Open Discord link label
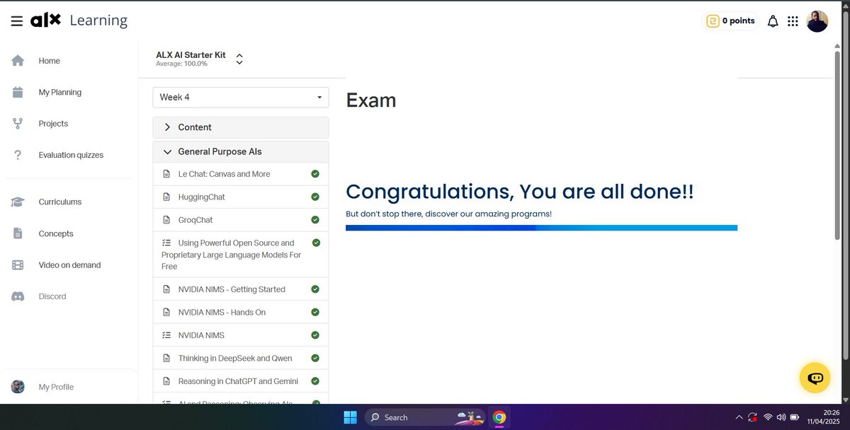Image resolution: width=850 pixels, height=430 pixels. tap(52, 296)
